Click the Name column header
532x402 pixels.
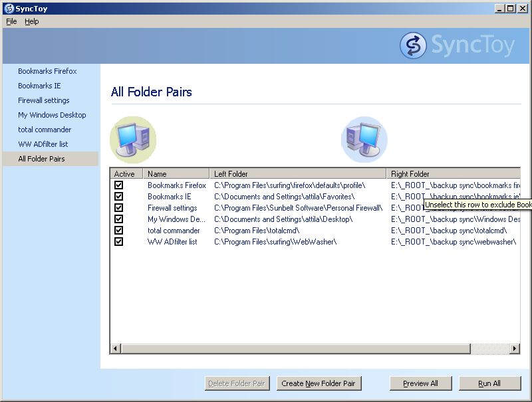click(x=176, y=173)
